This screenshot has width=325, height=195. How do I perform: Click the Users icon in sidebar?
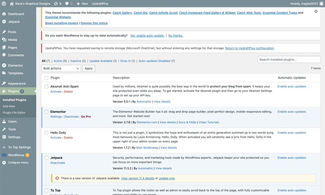pyautogui.click(x=4, y=121)
